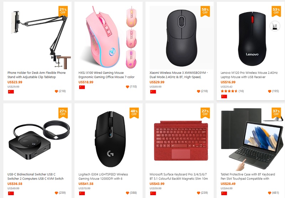The image size is (285, 198).
Task: Click US$36.58 price of USB-C Switcher
Action: point(15,184)
